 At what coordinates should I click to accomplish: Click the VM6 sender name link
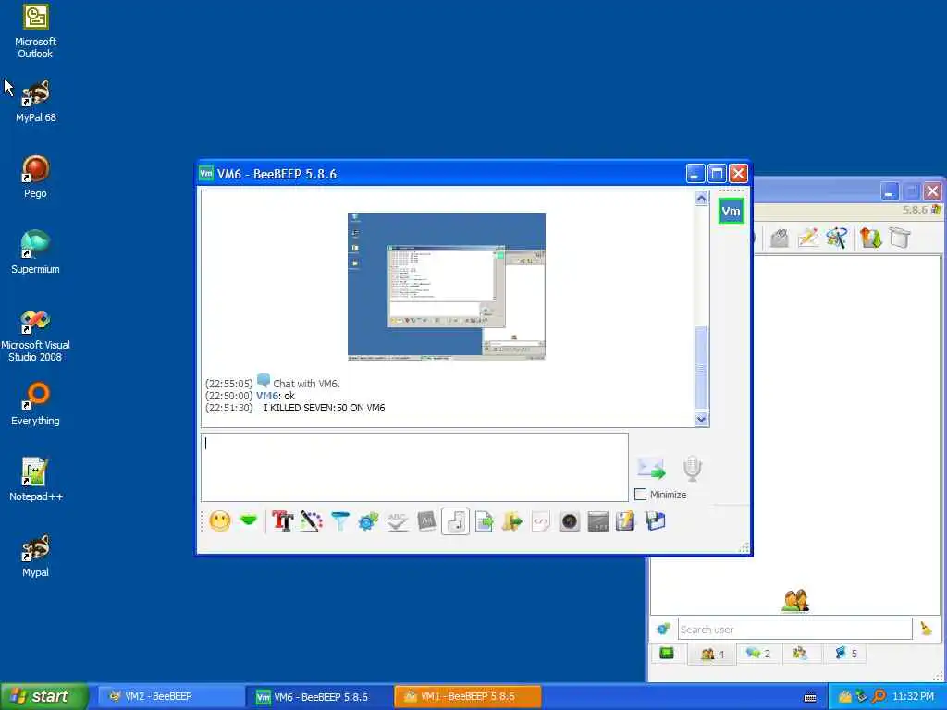(x=267, y=396)
